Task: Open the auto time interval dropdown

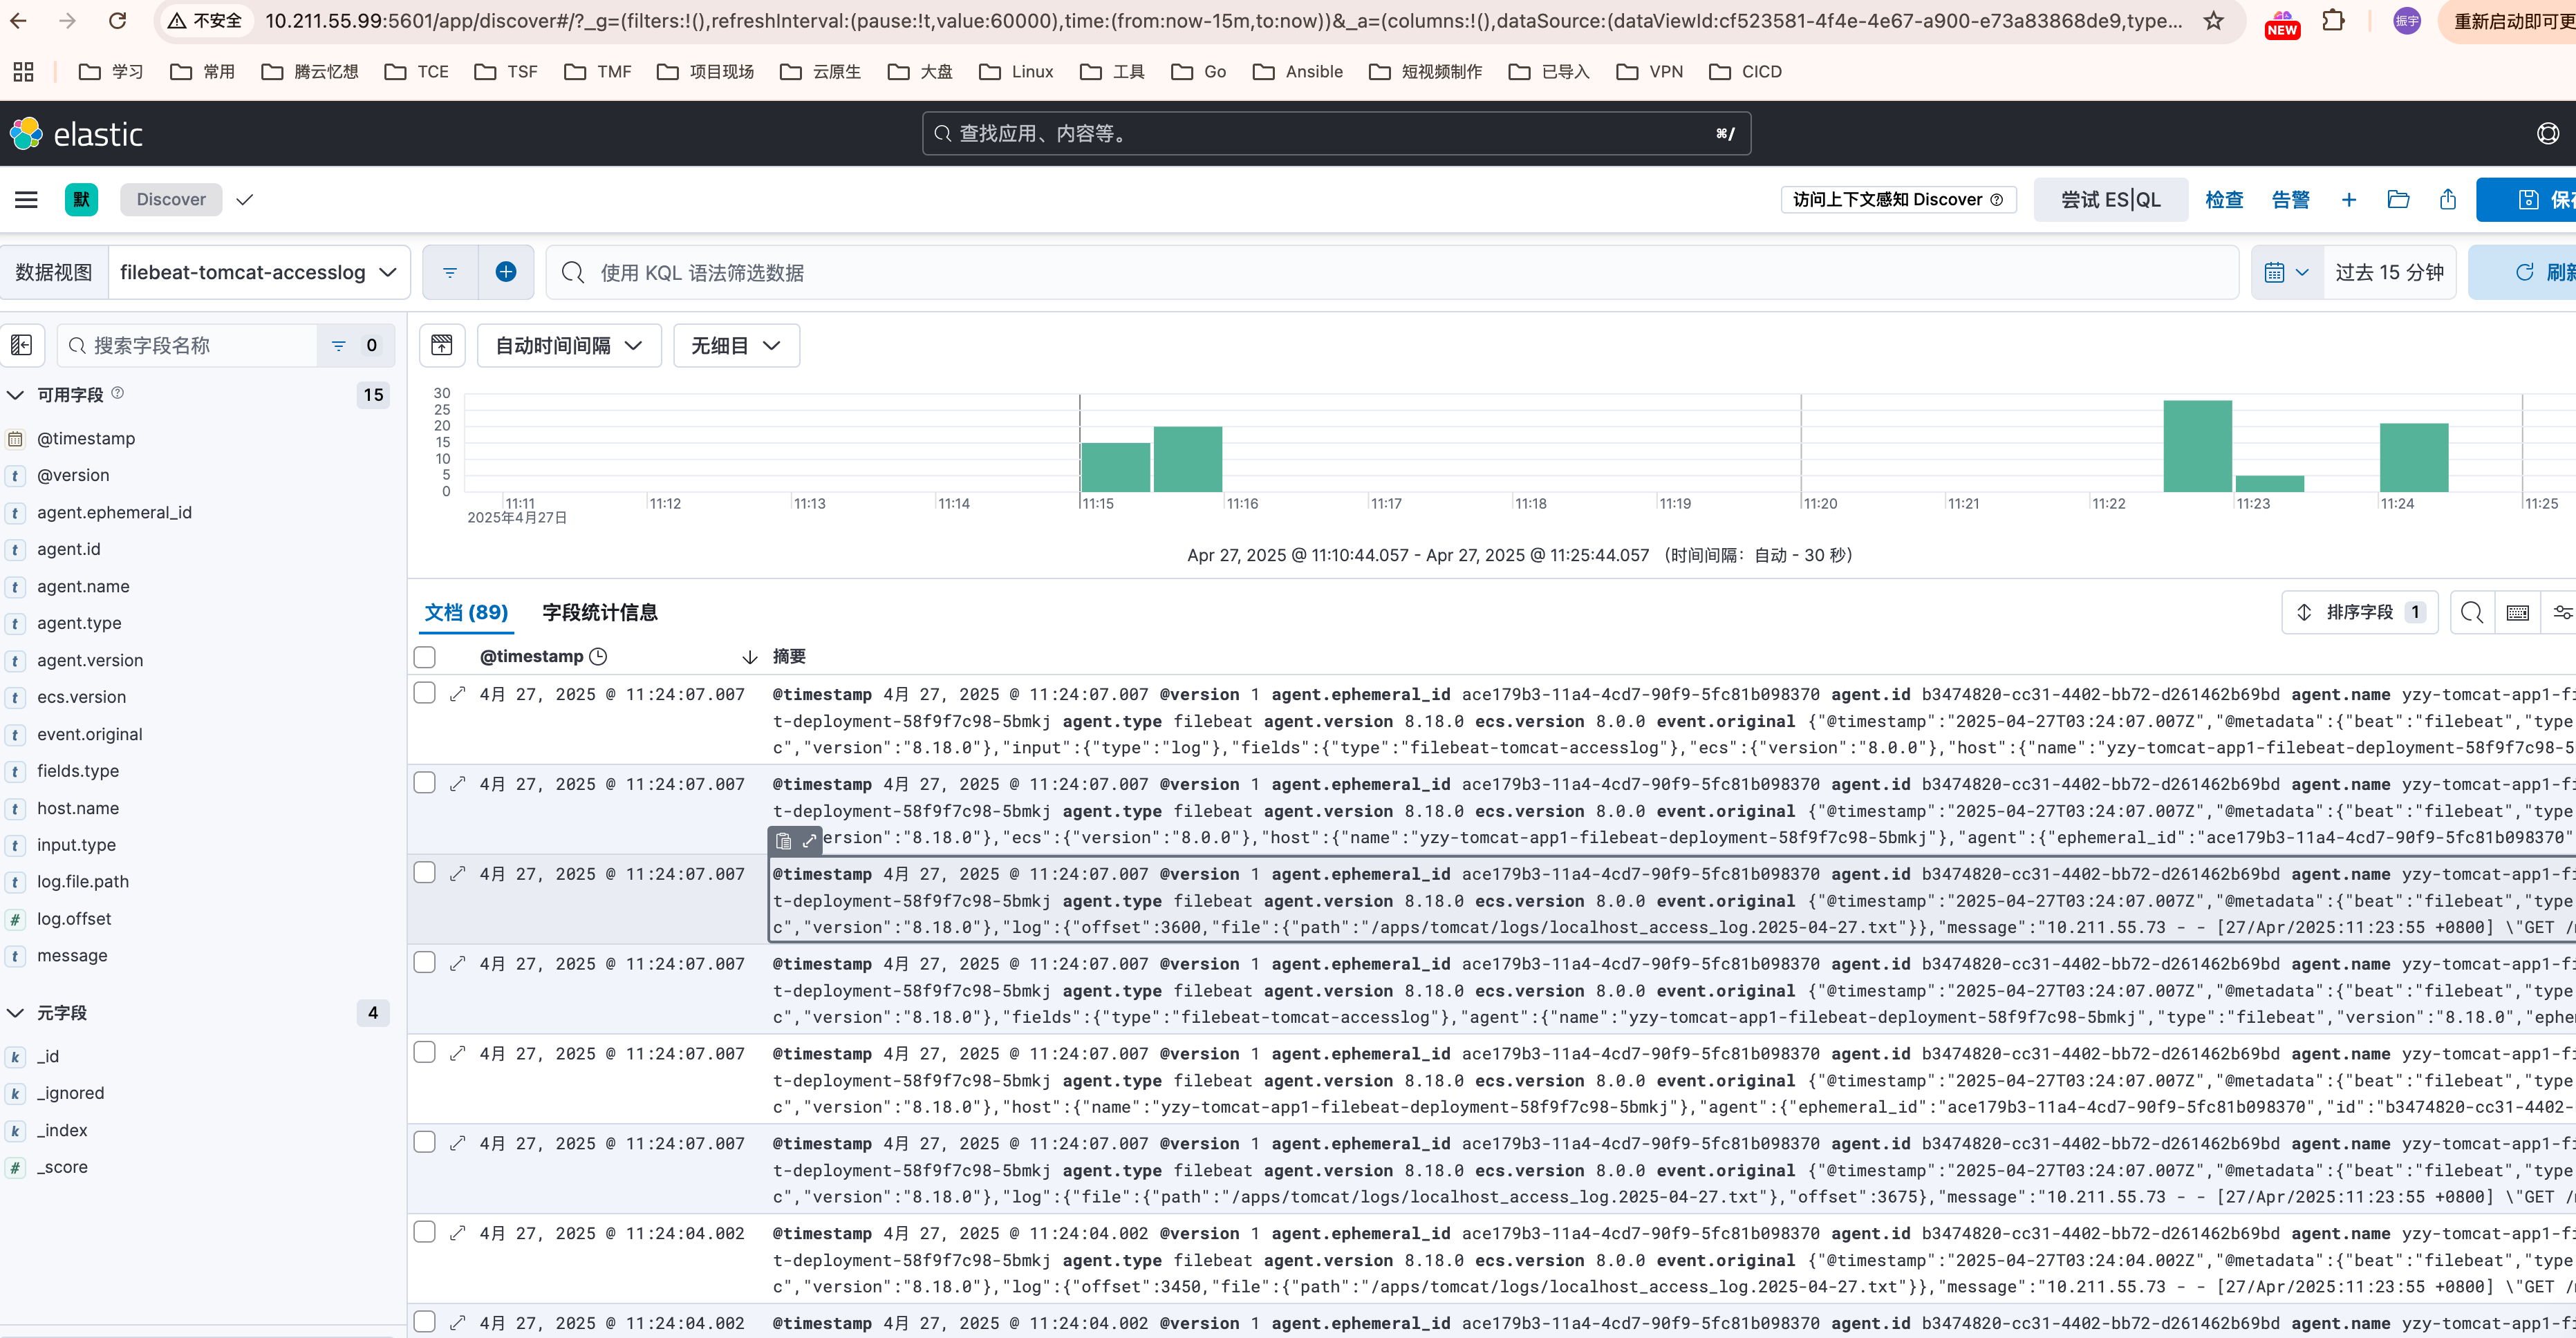Action: click(x=568, y=345)
